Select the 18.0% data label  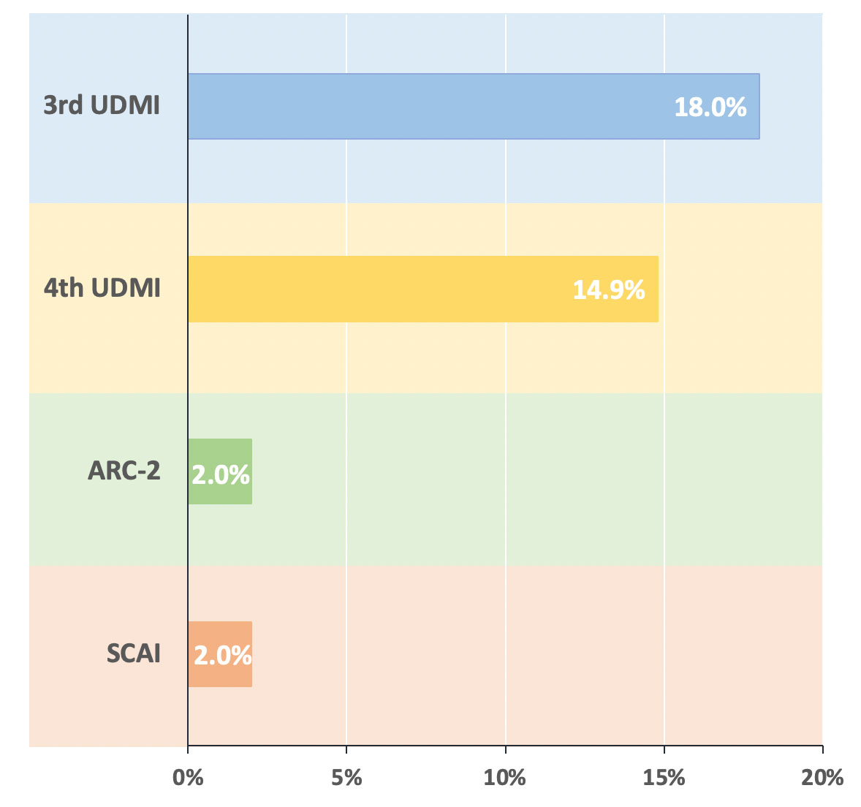[x=710, y=107]
